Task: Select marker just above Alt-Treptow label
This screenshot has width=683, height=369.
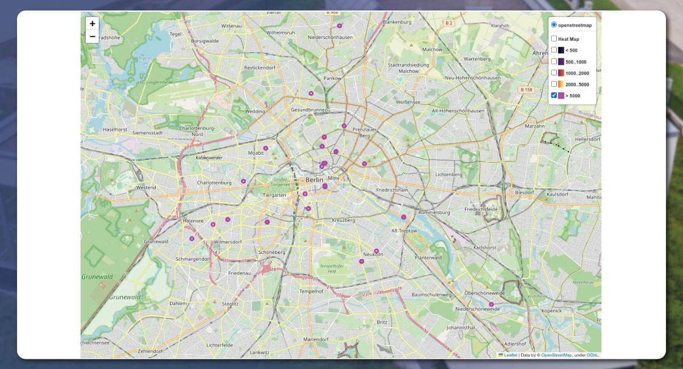Action: pyautogui.click(x=404, y=217)
